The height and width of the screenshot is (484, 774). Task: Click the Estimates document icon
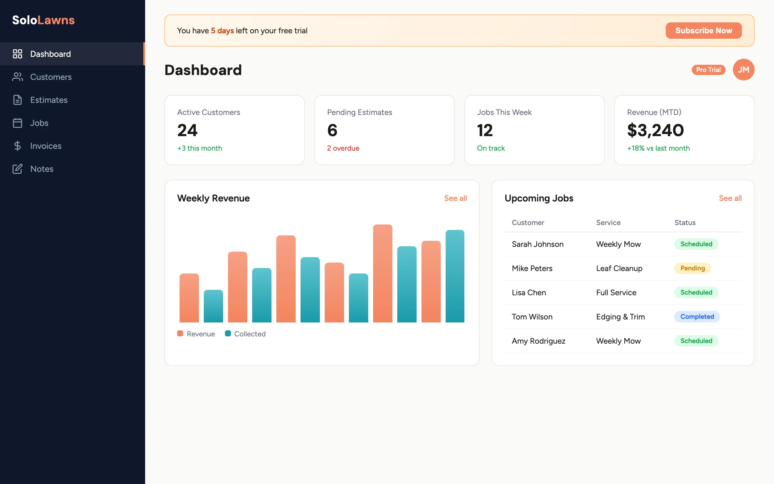tap(18, 100)
